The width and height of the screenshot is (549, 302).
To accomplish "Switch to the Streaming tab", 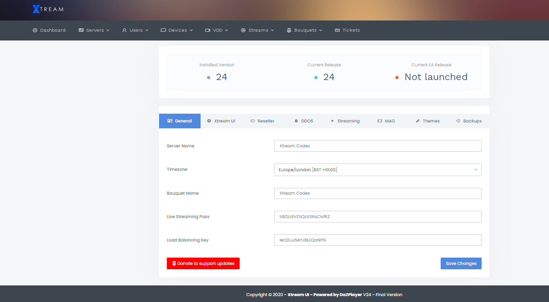I will [345, 121].
